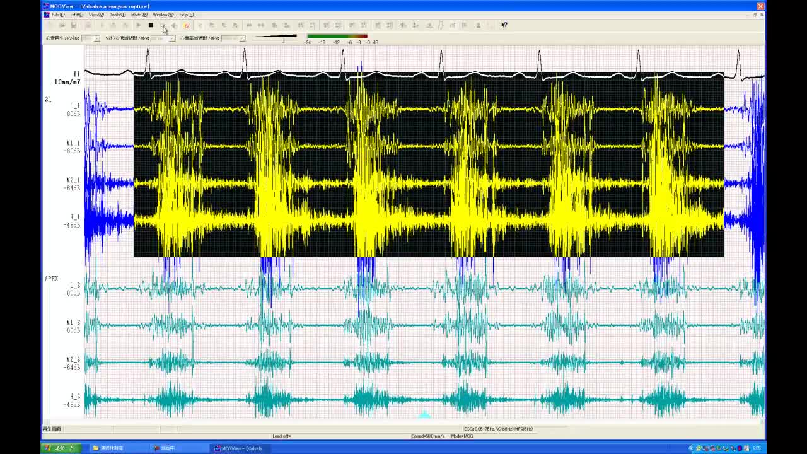This screenshot has width=807, height=454.
Task: Click the MCGView application icon in menu bar
Action: [47, 15]
